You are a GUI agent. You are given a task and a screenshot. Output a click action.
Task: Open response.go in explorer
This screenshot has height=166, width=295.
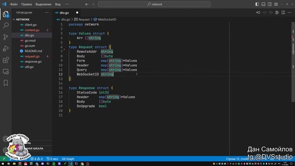pos(33,62)
